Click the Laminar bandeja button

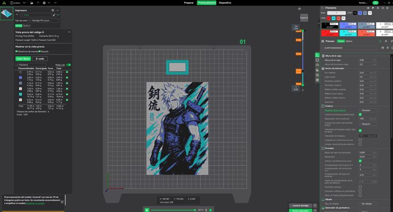(301, 206)
